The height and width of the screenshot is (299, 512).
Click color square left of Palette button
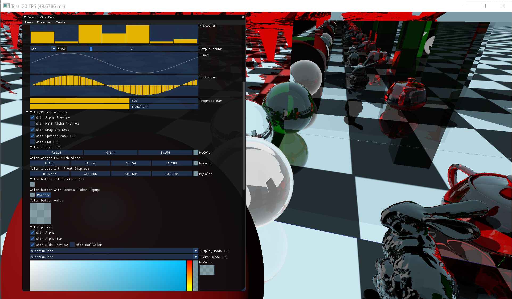(32, 195)
